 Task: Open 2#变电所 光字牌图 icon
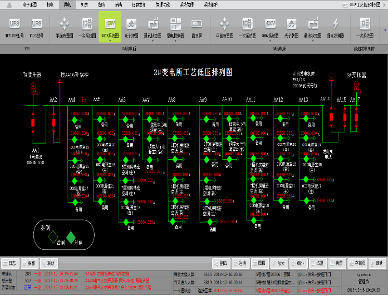(x=131, y=24)
